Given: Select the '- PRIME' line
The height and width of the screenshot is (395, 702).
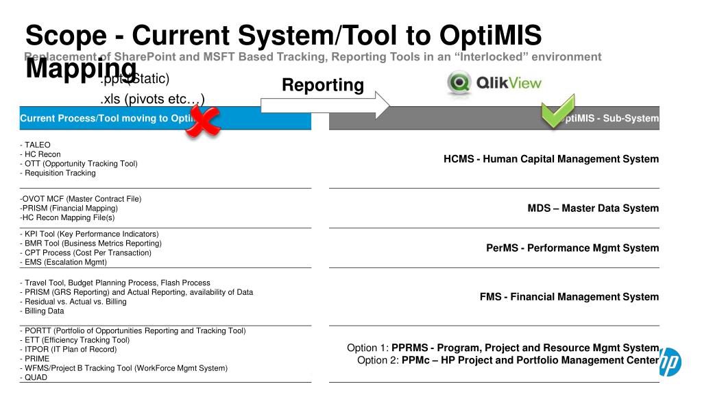Looking at the screenshot, I should (x=35, y=359).
